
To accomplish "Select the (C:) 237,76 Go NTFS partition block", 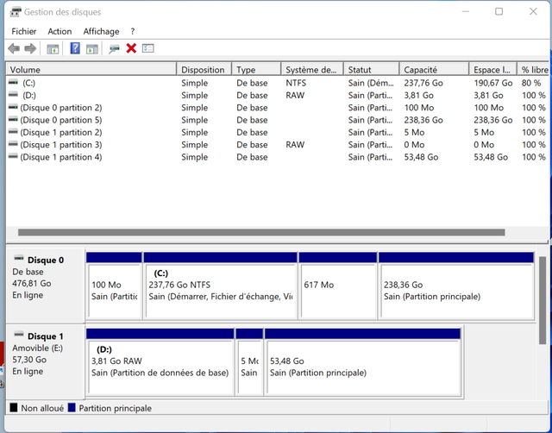I will (x=221, y=286).
